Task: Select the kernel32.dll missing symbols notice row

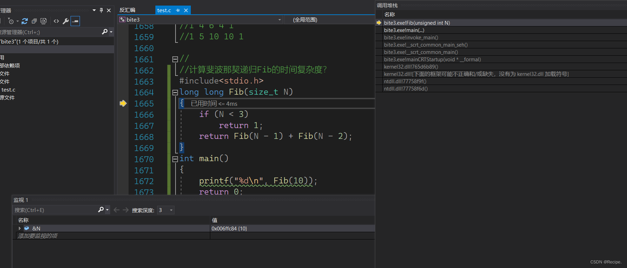Action: (476, 74)
